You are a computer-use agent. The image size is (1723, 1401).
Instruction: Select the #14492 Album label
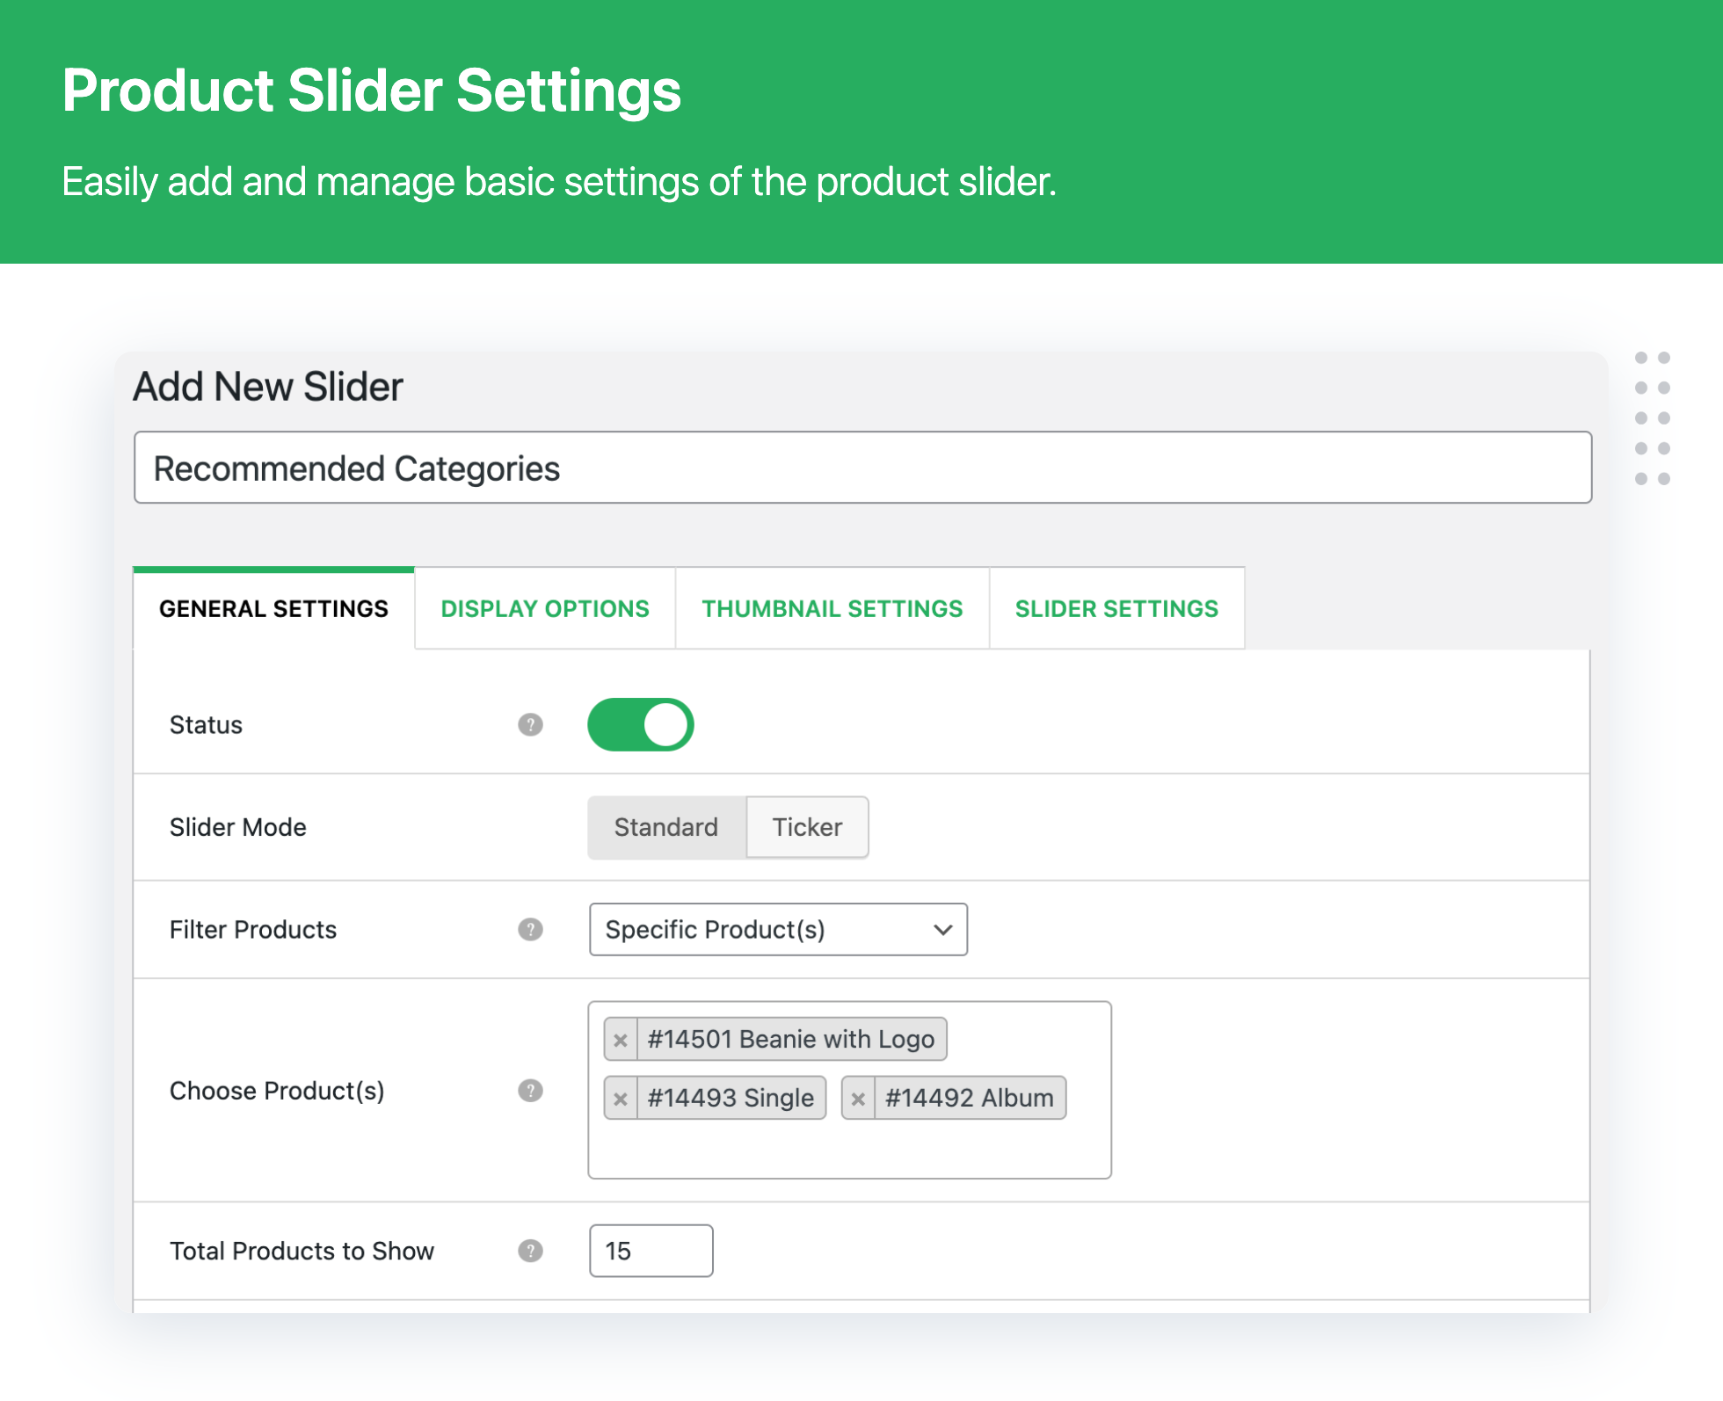pyautogui.click(x=969, y=1099)
